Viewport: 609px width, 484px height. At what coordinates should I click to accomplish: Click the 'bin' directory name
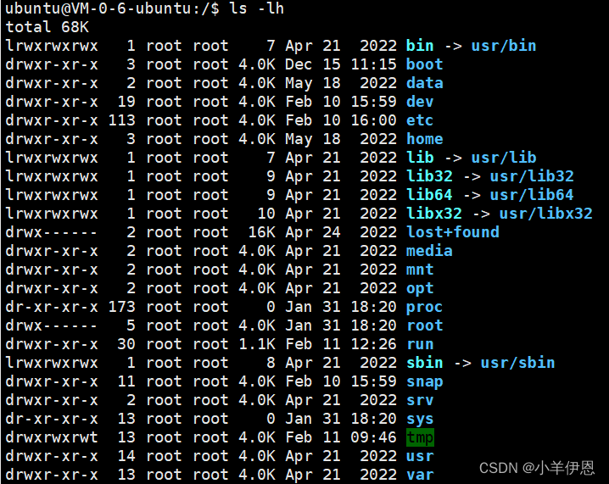(420, 46)
